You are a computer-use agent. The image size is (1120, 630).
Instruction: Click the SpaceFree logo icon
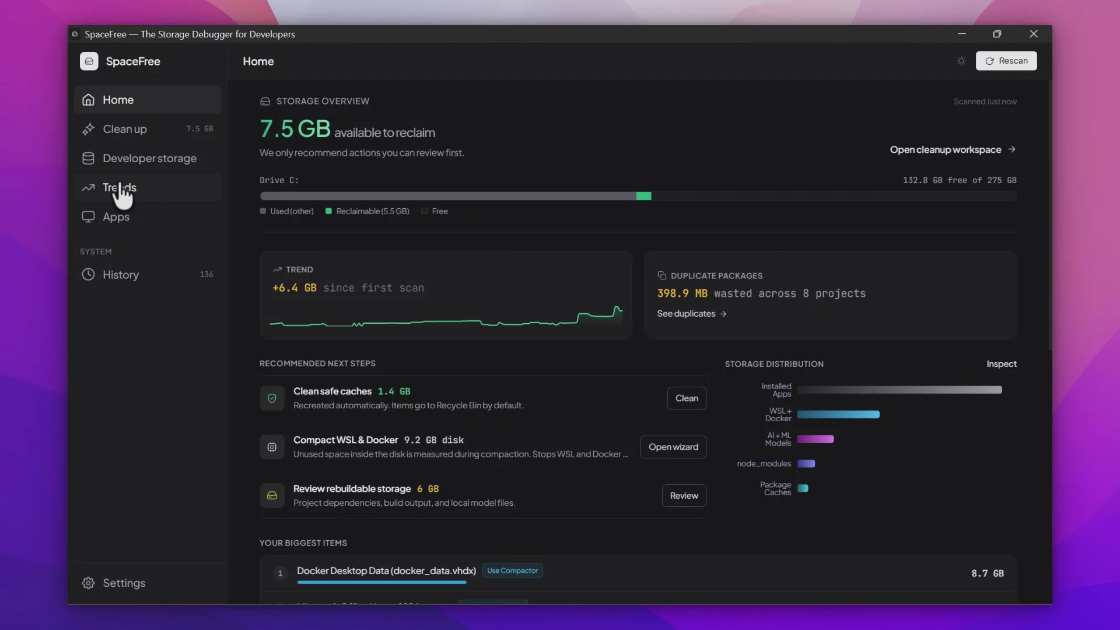[x=89, y=61]
